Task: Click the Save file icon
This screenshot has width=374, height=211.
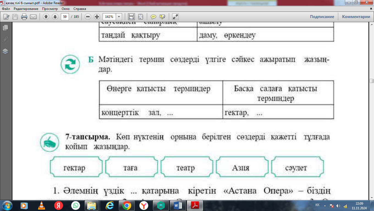Action: tap(15, 17)
